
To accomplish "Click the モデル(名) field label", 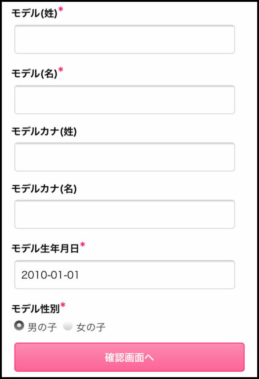I will (x=34, y=74).
